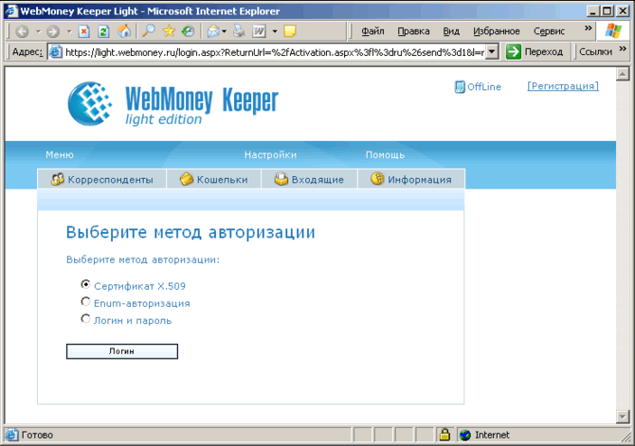The image size is (635, 446).
Task: Click the Ссылки toolbar label
Action: click(595, 52)
